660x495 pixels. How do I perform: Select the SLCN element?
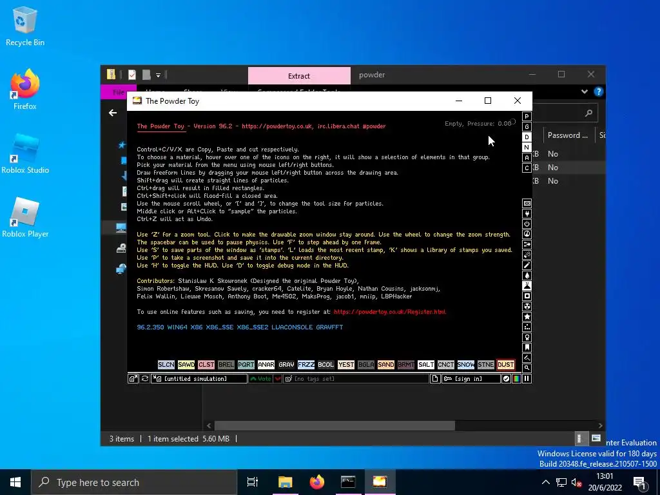point(166,365)
